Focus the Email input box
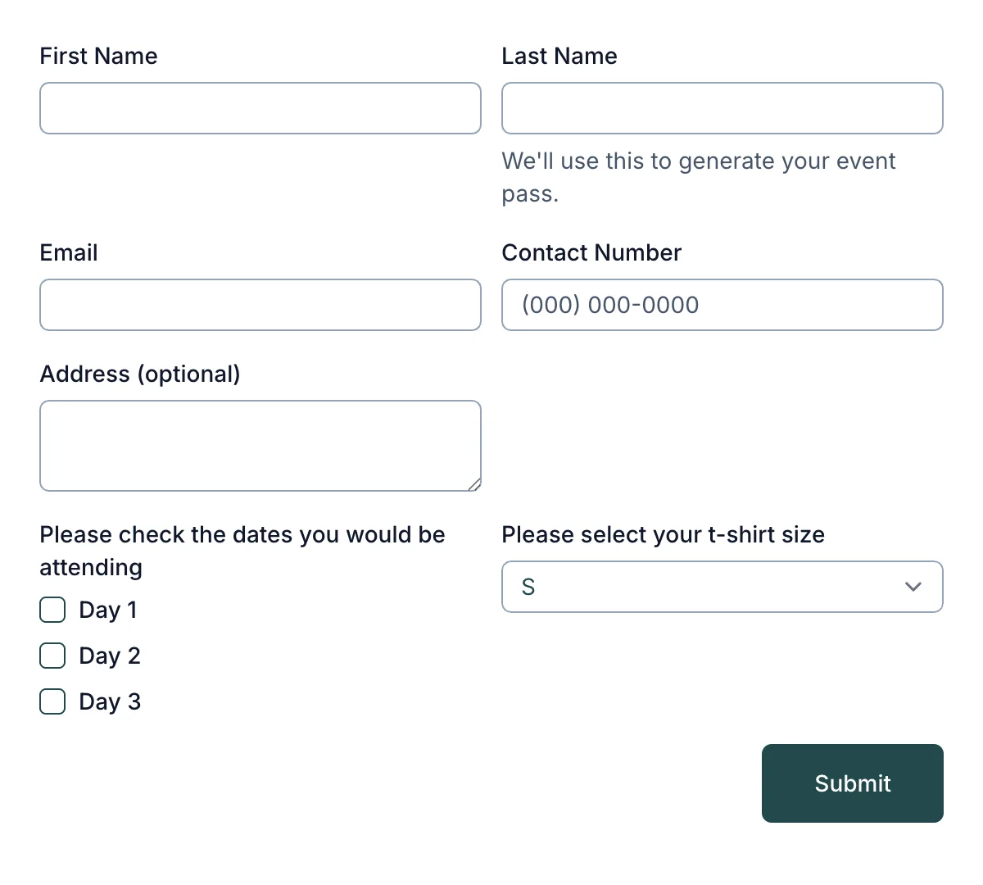Image resolution: width=983 pixels, height=885 pixels. [x=260, y=305]
